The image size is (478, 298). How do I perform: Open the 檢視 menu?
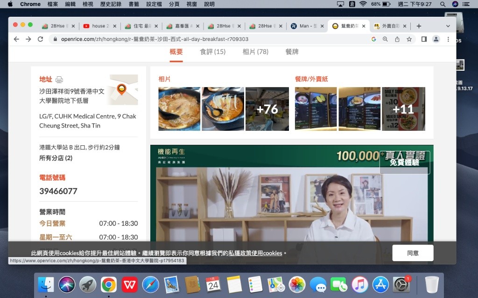click(x=88, y=4)
